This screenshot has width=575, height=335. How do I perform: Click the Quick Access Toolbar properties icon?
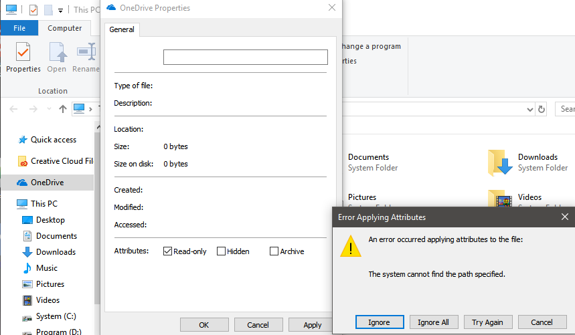pyautogui.click(x=33, y=9)
